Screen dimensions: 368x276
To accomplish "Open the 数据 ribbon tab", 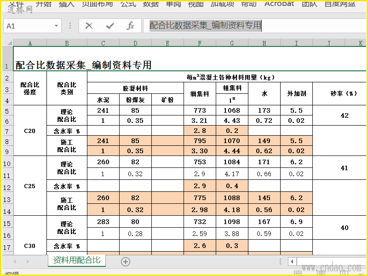I will point(151,3).
